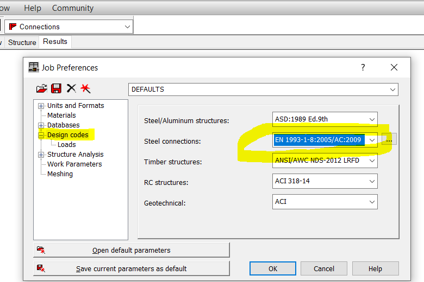Expand Structure Analysis tree node

[x=41, y=155]
